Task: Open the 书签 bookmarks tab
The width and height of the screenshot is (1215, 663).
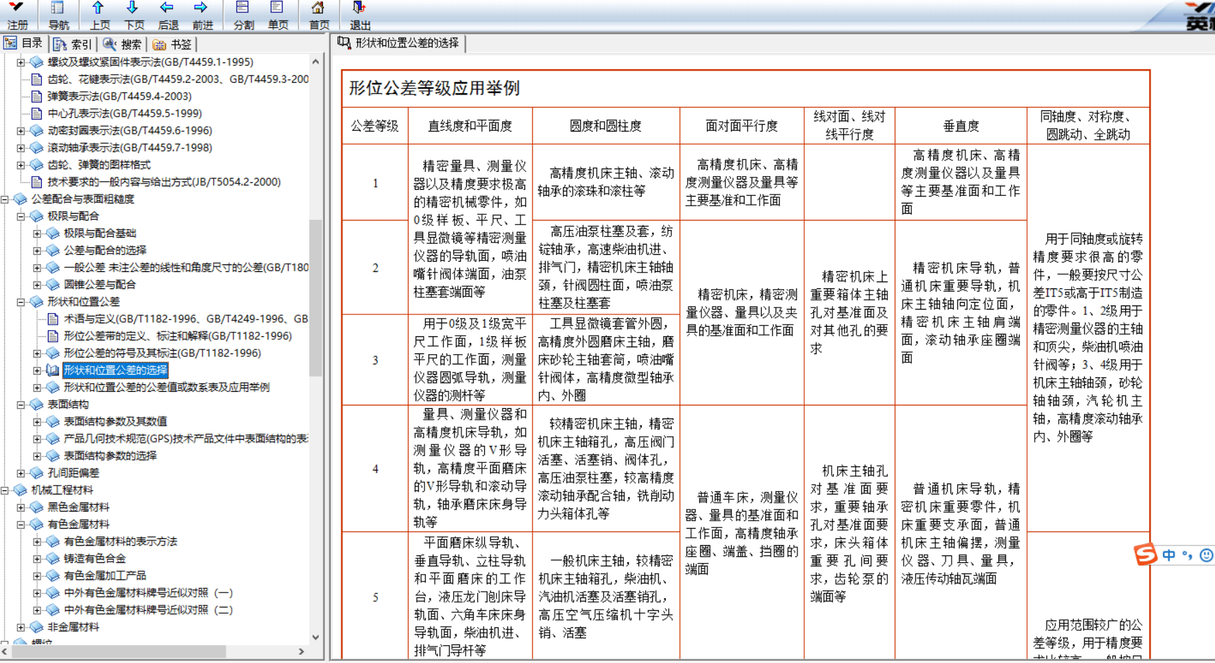Action: point(172,44)
